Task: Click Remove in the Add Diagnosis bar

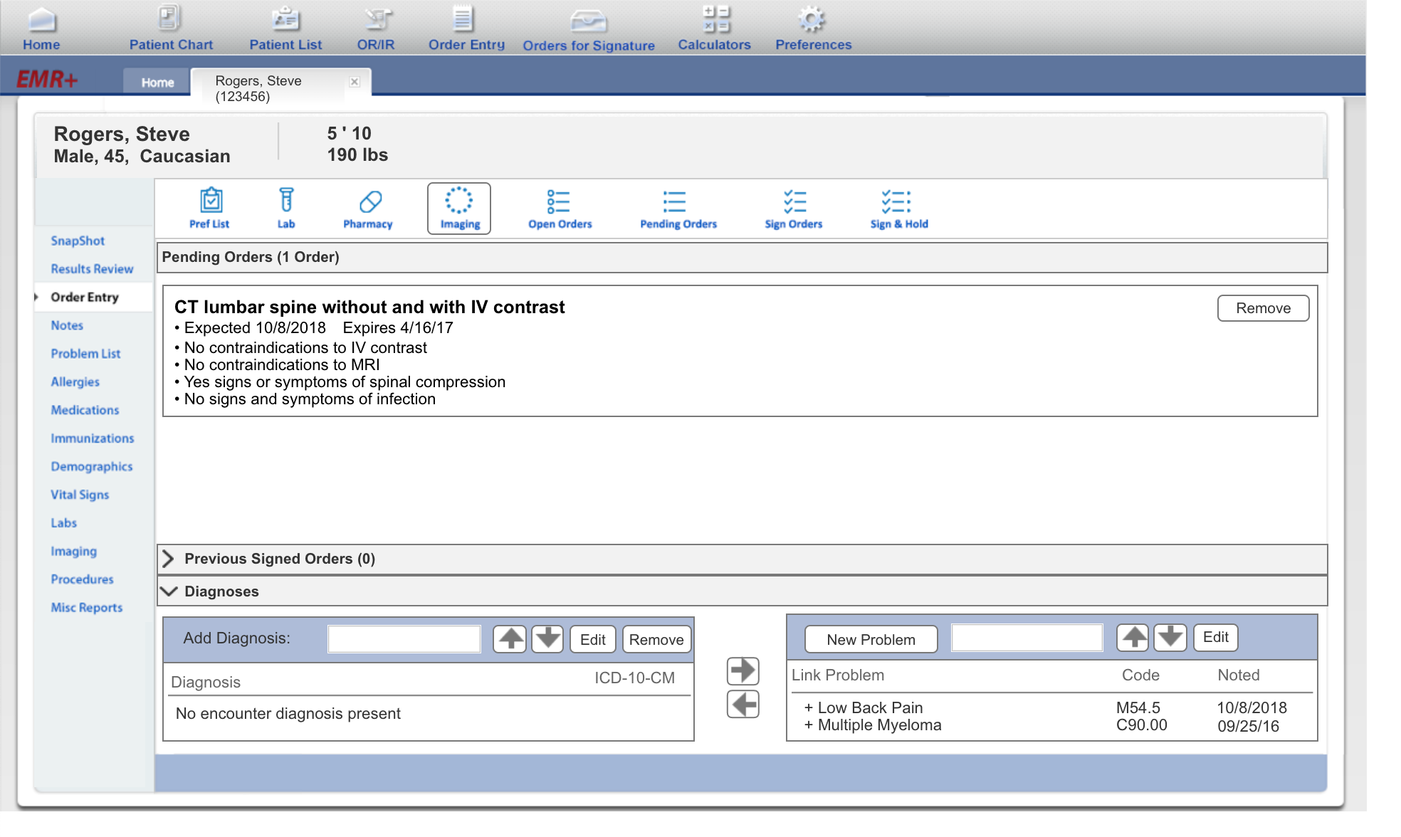Action: pyautogui.click(x=656, y=639)
